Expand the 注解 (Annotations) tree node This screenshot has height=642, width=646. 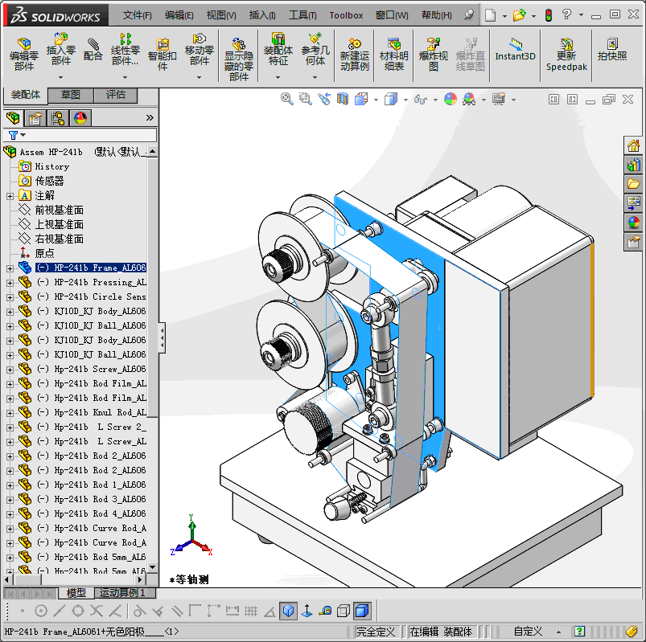[10, 195]
